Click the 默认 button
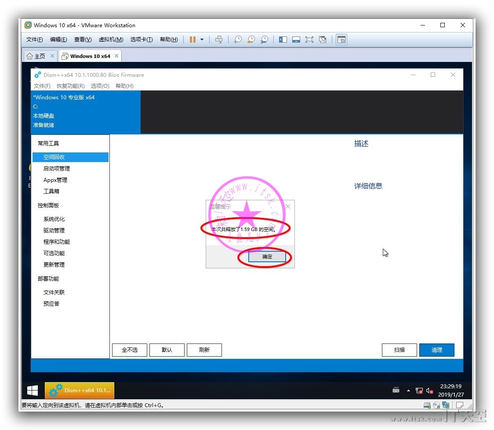The height and width of the screenshot is (430, 494). coord(167,350)
